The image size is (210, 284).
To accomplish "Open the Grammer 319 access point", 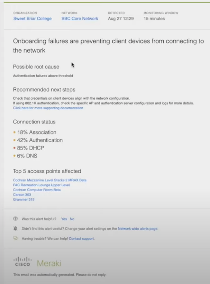I will (x=24, y=199).
